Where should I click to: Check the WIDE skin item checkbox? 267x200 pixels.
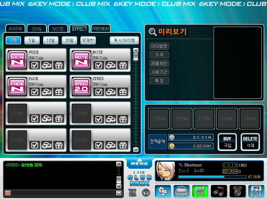click(x=35, y=65)
